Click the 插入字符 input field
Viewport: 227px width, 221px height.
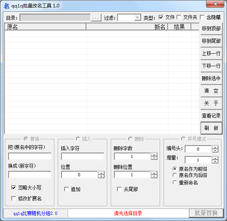coord(83,156)
